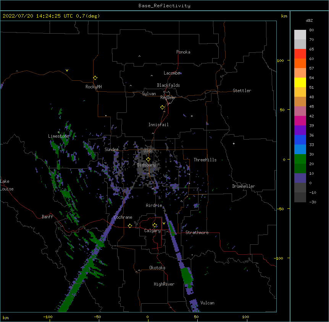This screenshot has height=322, width=329.
Task: Click the RockyMH label
Action: tap(94, 87)
